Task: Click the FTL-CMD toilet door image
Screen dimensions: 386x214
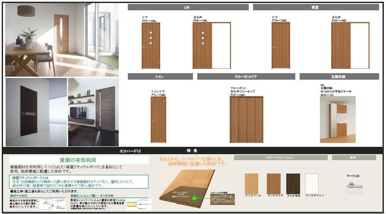Action: point(158,120)
